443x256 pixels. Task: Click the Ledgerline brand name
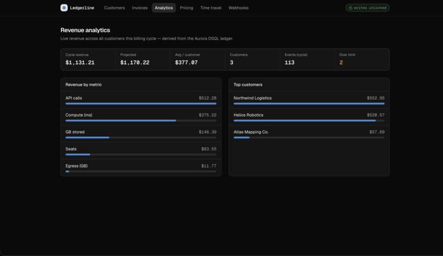[x=82, y=8]
